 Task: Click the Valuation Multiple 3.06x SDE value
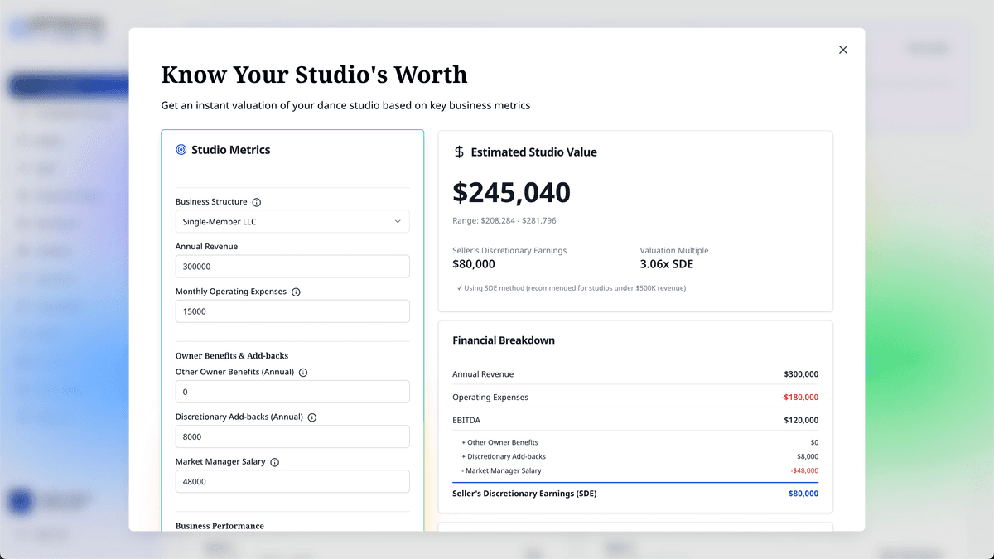(668, 263)
